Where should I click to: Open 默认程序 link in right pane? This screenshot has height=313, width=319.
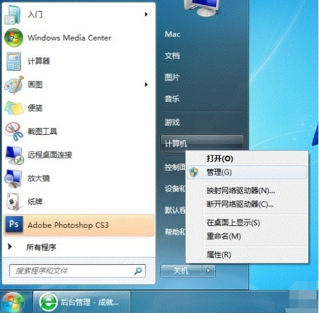[175, 210]
